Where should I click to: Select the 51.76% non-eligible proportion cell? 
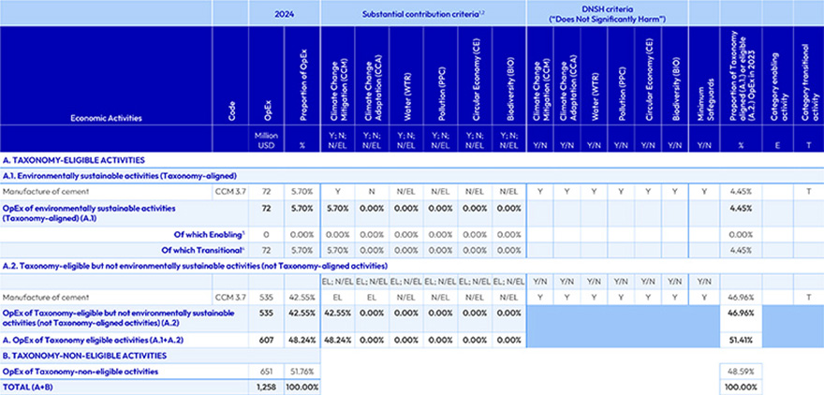click(x=302, y=372)
